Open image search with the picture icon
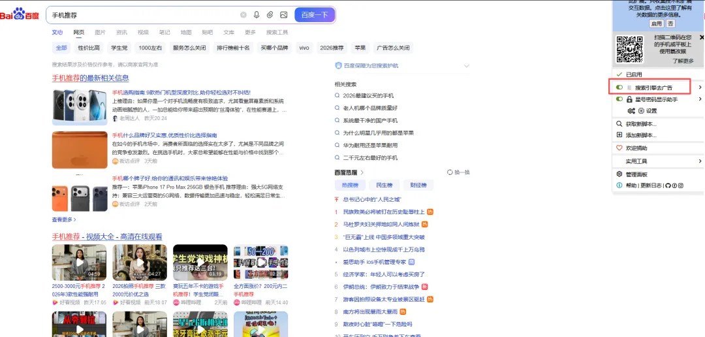Image resolution: width=705 pixels, height=337 pixels. 284,15
